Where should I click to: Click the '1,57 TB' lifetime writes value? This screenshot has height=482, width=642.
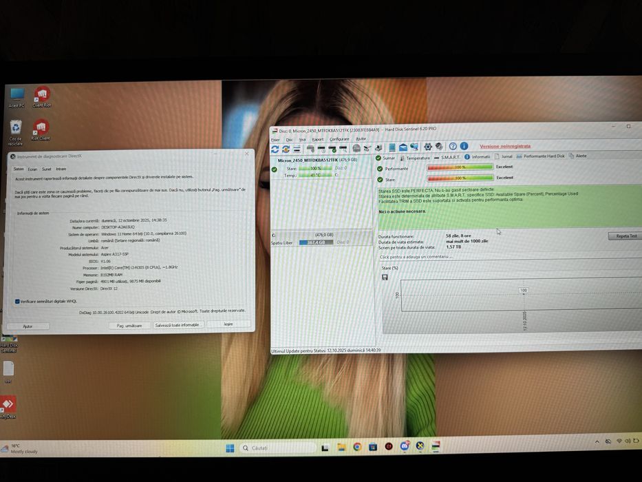[x=453, y=247]
